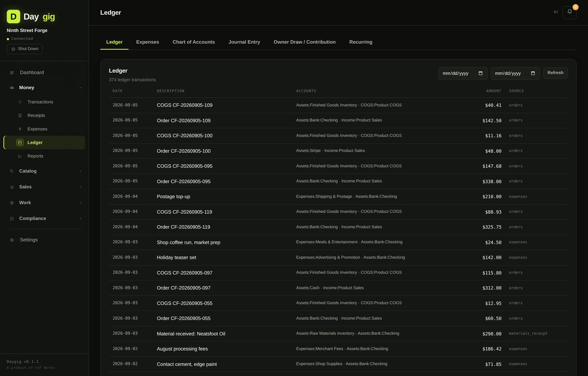Click the Money section icon
Image resolution: width=588 pixels, height=376 pixels.
(x=12, y=88)
